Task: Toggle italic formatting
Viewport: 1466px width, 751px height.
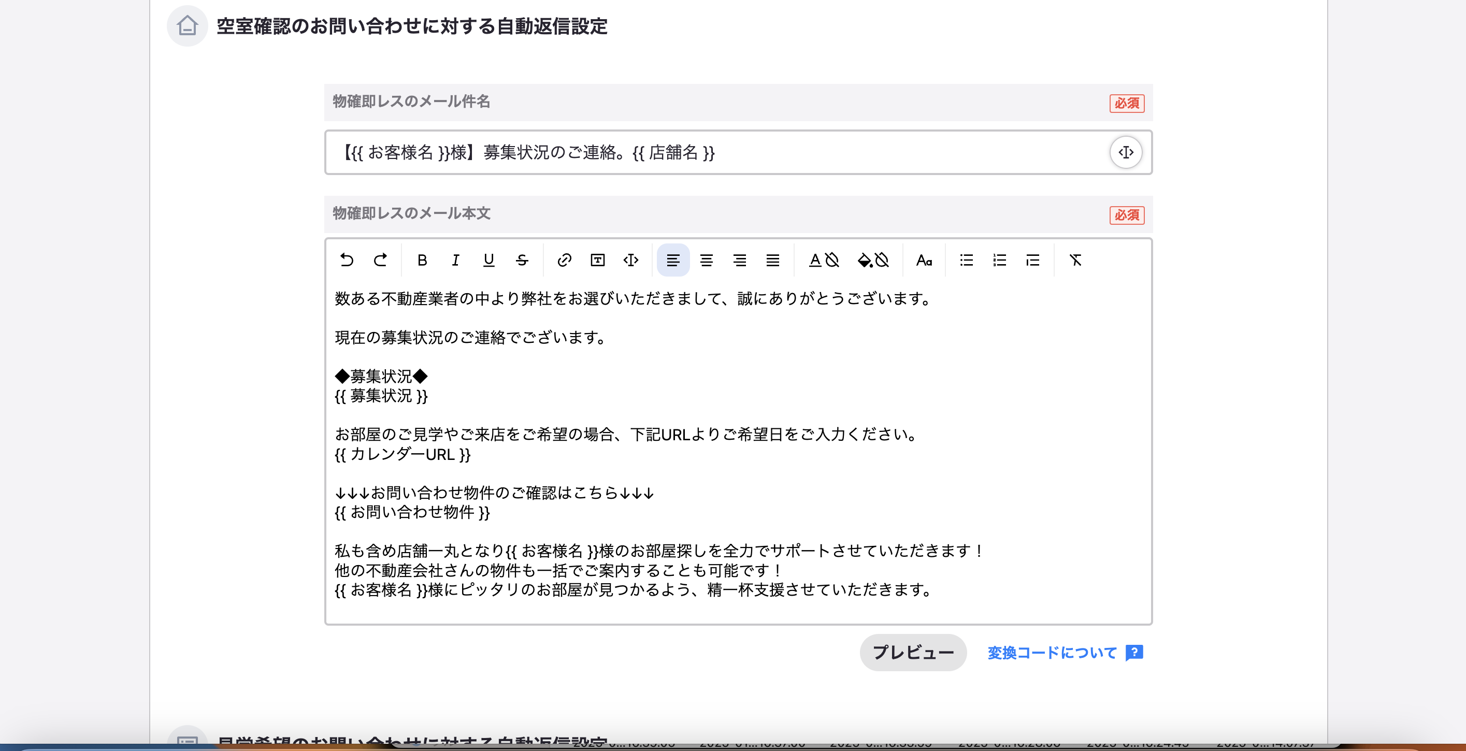Action: (x=455, y=260)
